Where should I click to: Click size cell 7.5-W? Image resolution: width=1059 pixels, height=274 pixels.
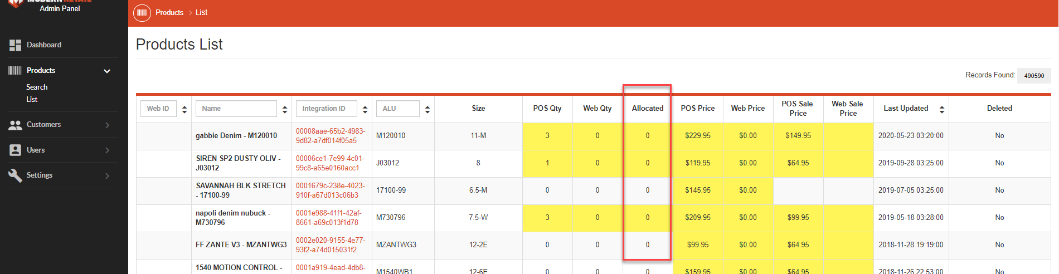(478, 218)
